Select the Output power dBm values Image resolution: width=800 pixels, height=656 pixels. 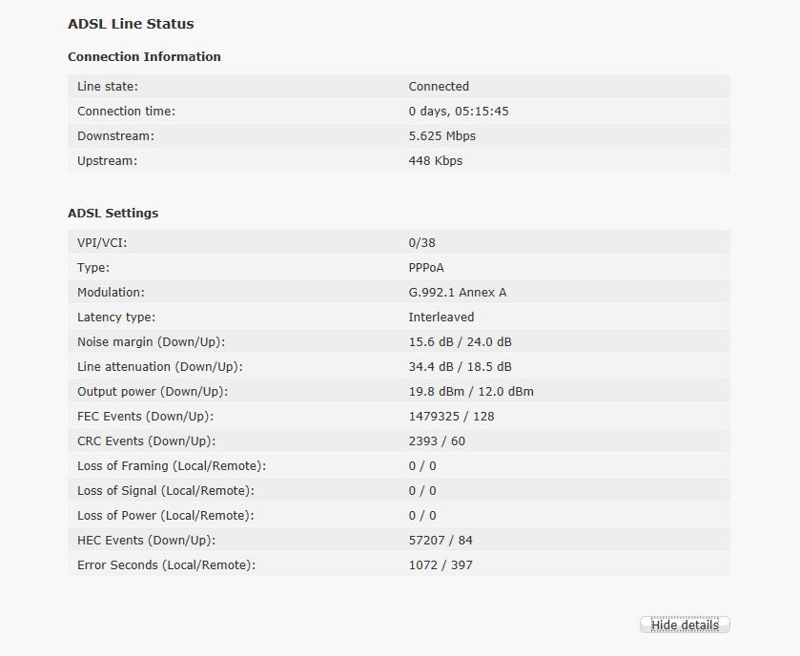(x=471, y=392)
